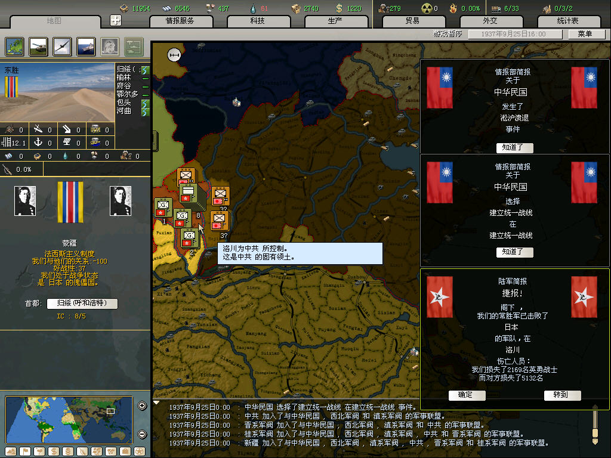The width and height of the screenshot is (611, 458).
Task: Click the river icon next to 包头
Action: 146,103
